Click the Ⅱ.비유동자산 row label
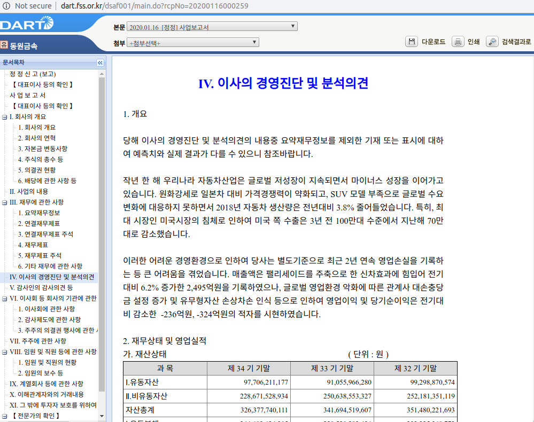This screenshot has height=422, width=534. pyautogui.click(x=146, y=396)
